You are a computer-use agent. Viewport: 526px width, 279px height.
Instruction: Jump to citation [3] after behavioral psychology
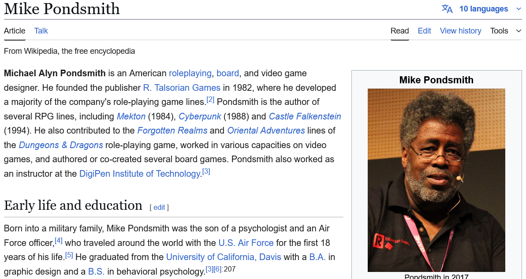(209, 269)
